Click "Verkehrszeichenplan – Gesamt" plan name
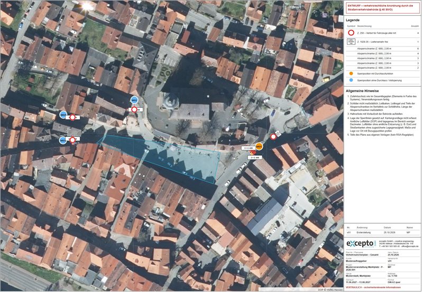 (362, 255)
